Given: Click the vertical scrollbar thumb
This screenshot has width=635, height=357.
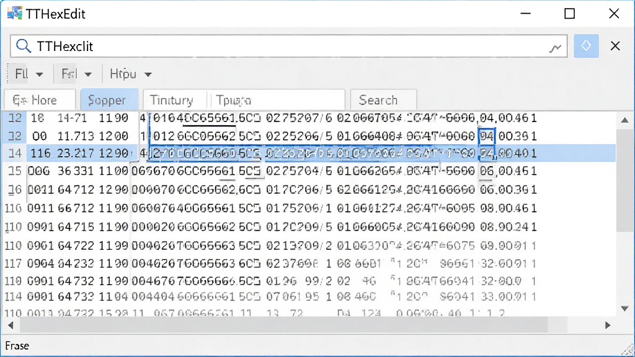Looking at the screenshot, I should pyautogui.click(x=624, y=180).
